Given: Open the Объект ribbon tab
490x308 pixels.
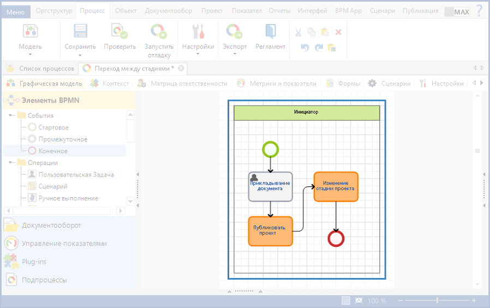Looking at the screenshot, I should point(126,10).
